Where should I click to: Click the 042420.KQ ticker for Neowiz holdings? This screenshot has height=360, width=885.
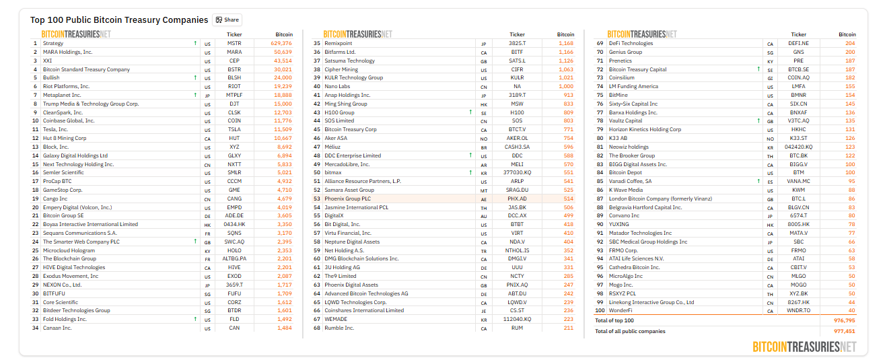coord(799,147)
